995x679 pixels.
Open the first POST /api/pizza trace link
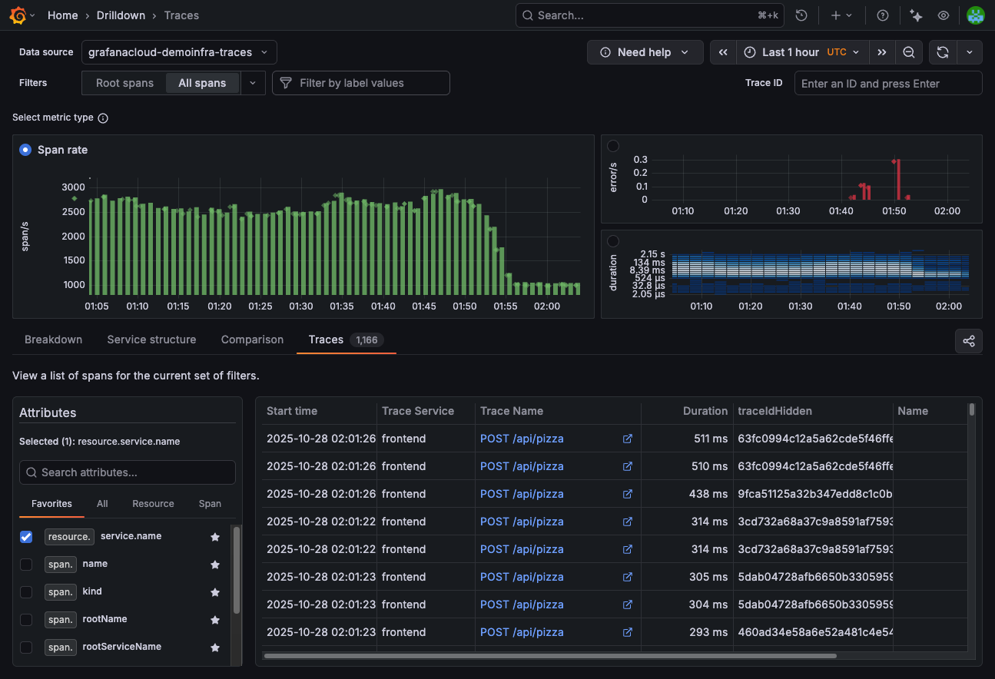(x=522, y=439)
